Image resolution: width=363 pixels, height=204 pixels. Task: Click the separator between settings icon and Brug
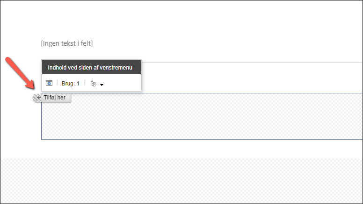coord(57,83)
